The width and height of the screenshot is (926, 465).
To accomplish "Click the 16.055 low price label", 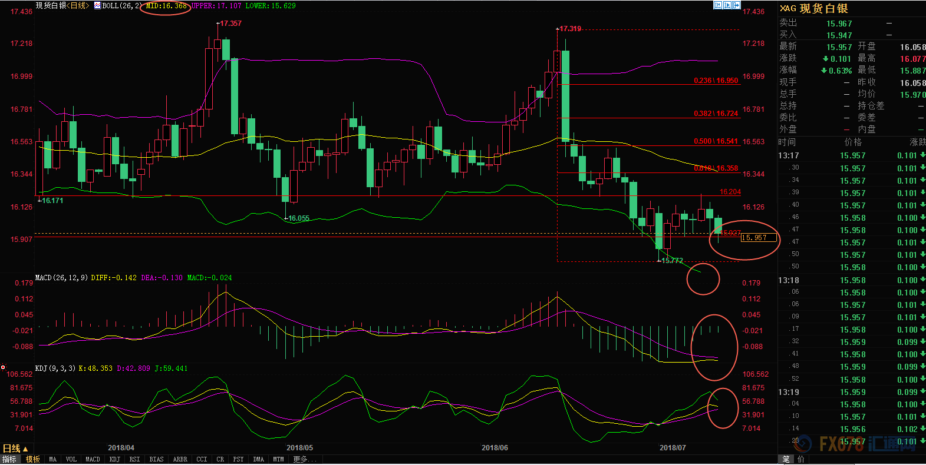I will pos(298,218).
